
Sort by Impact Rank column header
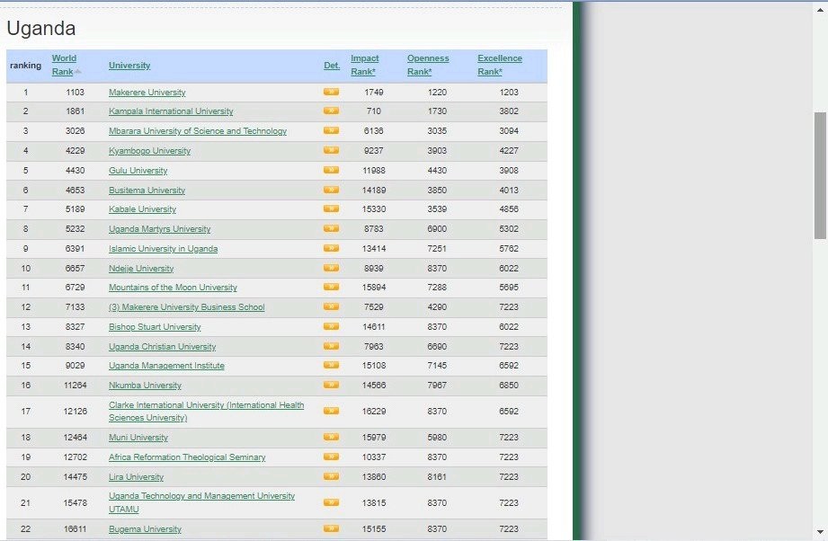click(x=364, y=65)
